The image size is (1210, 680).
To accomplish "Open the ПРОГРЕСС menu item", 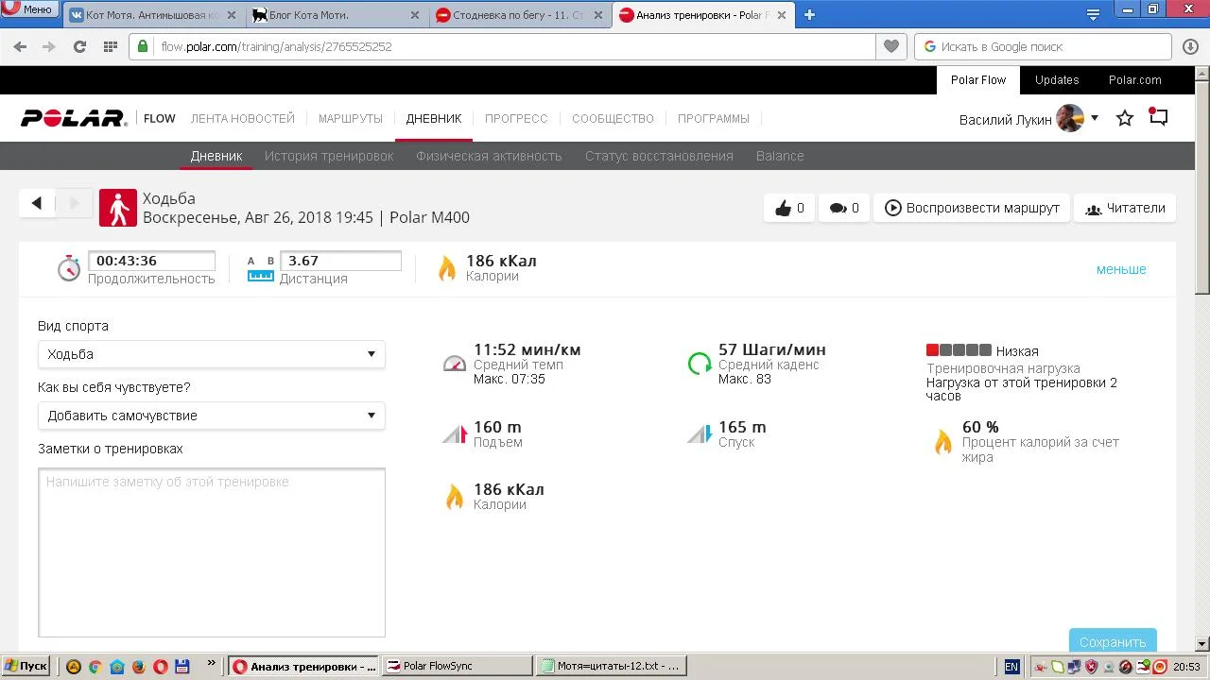I will (x=516, y=118).
